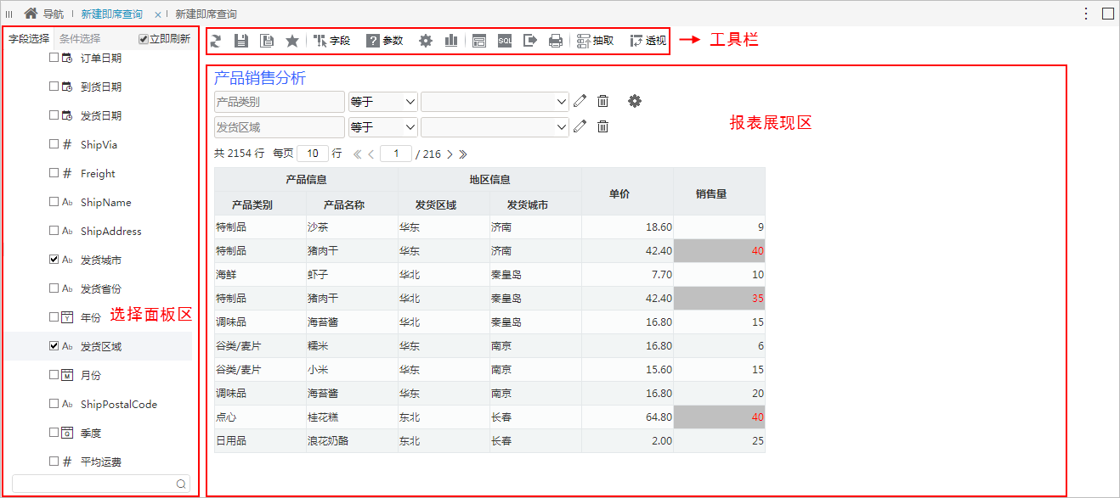This screenshot has height=498, width=1120.
Task: Click the 产品名称 column header
Action: tap(352, 204)
